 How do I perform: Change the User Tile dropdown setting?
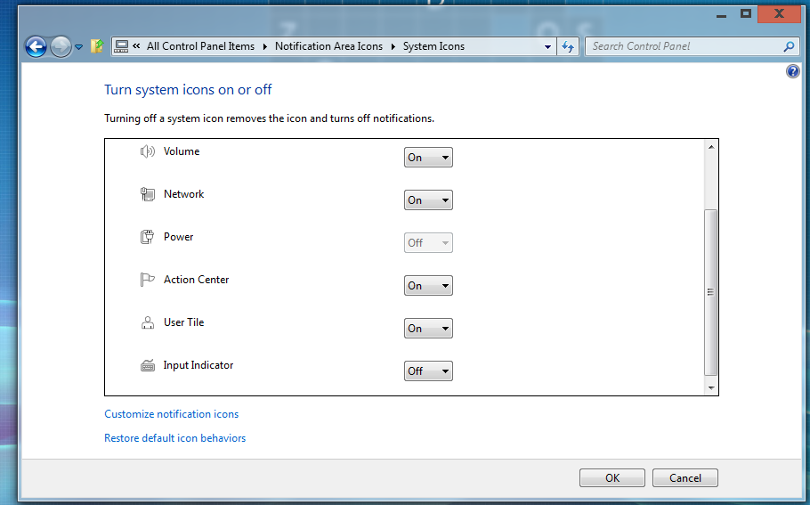(428, 329)
